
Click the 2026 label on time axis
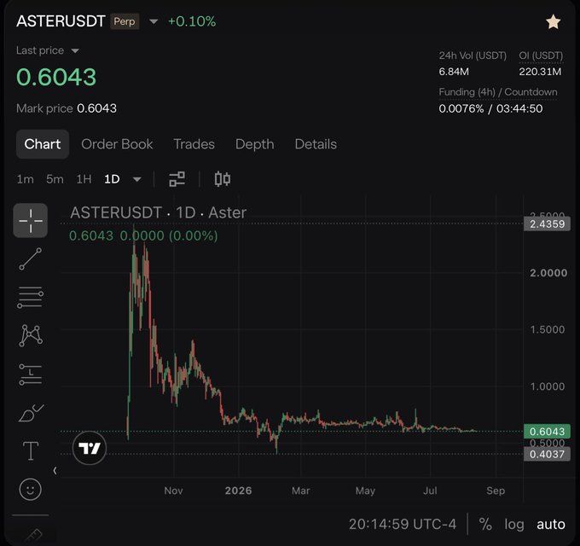point(238,491)
